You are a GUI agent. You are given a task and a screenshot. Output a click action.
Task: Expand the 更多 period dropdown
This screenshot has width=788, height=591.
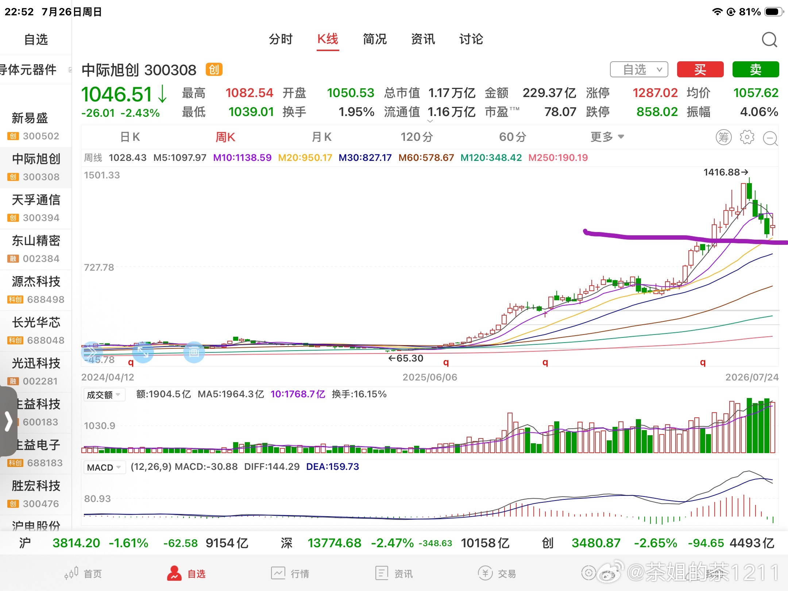pyautogui.click(x=607, y=137)
